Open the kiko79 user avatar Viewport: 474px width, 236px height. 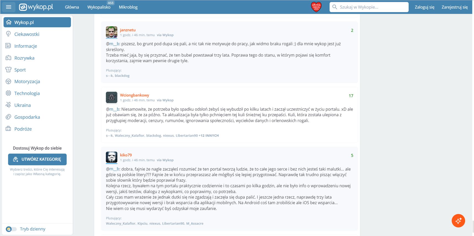pos(112,157)
